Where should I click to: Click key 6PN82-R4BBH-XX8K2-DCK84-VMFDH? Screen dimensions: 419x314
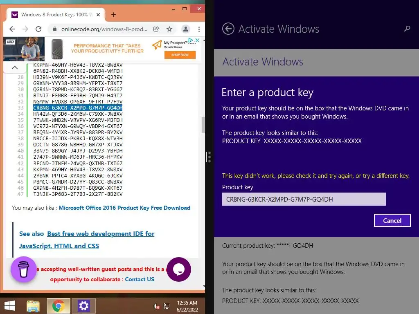[78, 71]
